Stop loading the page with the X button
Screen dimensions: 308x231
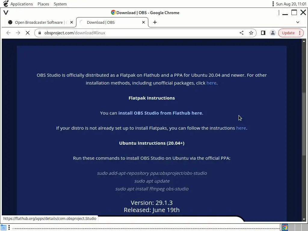click(x=28, y=33)
